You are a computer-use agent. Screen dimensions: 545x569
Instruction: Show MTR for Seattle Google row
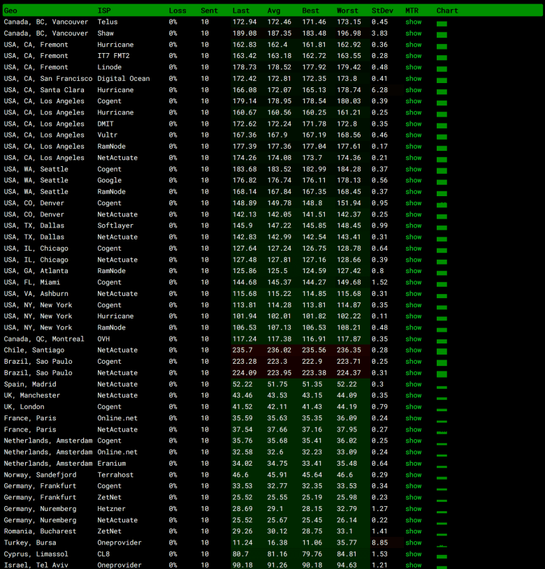click(413, 180)
